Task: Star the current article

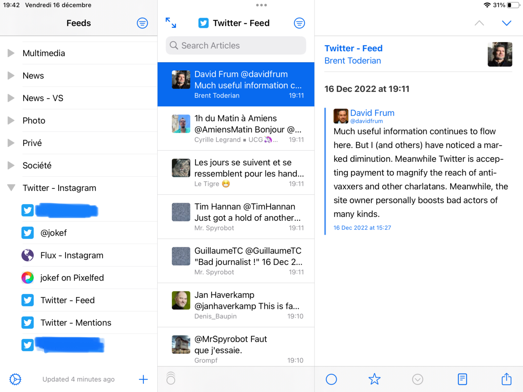Action: [374, 379]
